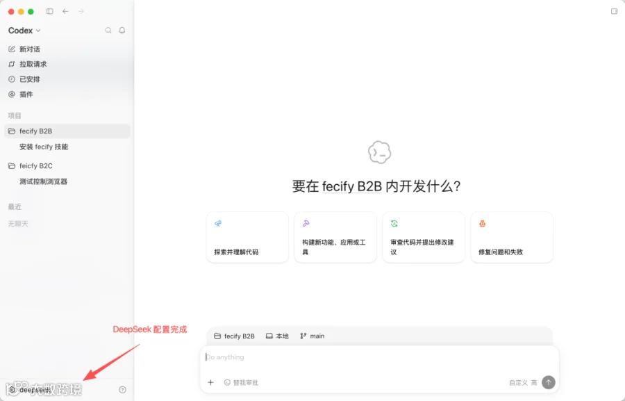
Task: Go back with the left arrow
Action: click(x=65, y=11)
